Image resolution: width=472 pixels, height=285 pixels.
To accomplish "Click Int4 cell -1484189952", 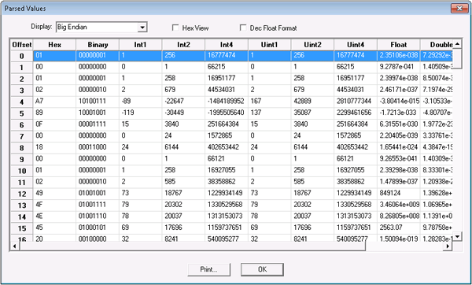I will point(227,102).
